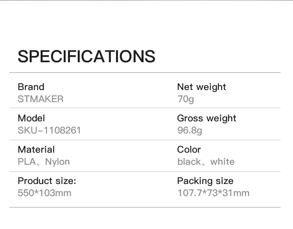This screenshot has width=293, height=229.
Task: Select the 550*103mm product size value
Action: 45,193
